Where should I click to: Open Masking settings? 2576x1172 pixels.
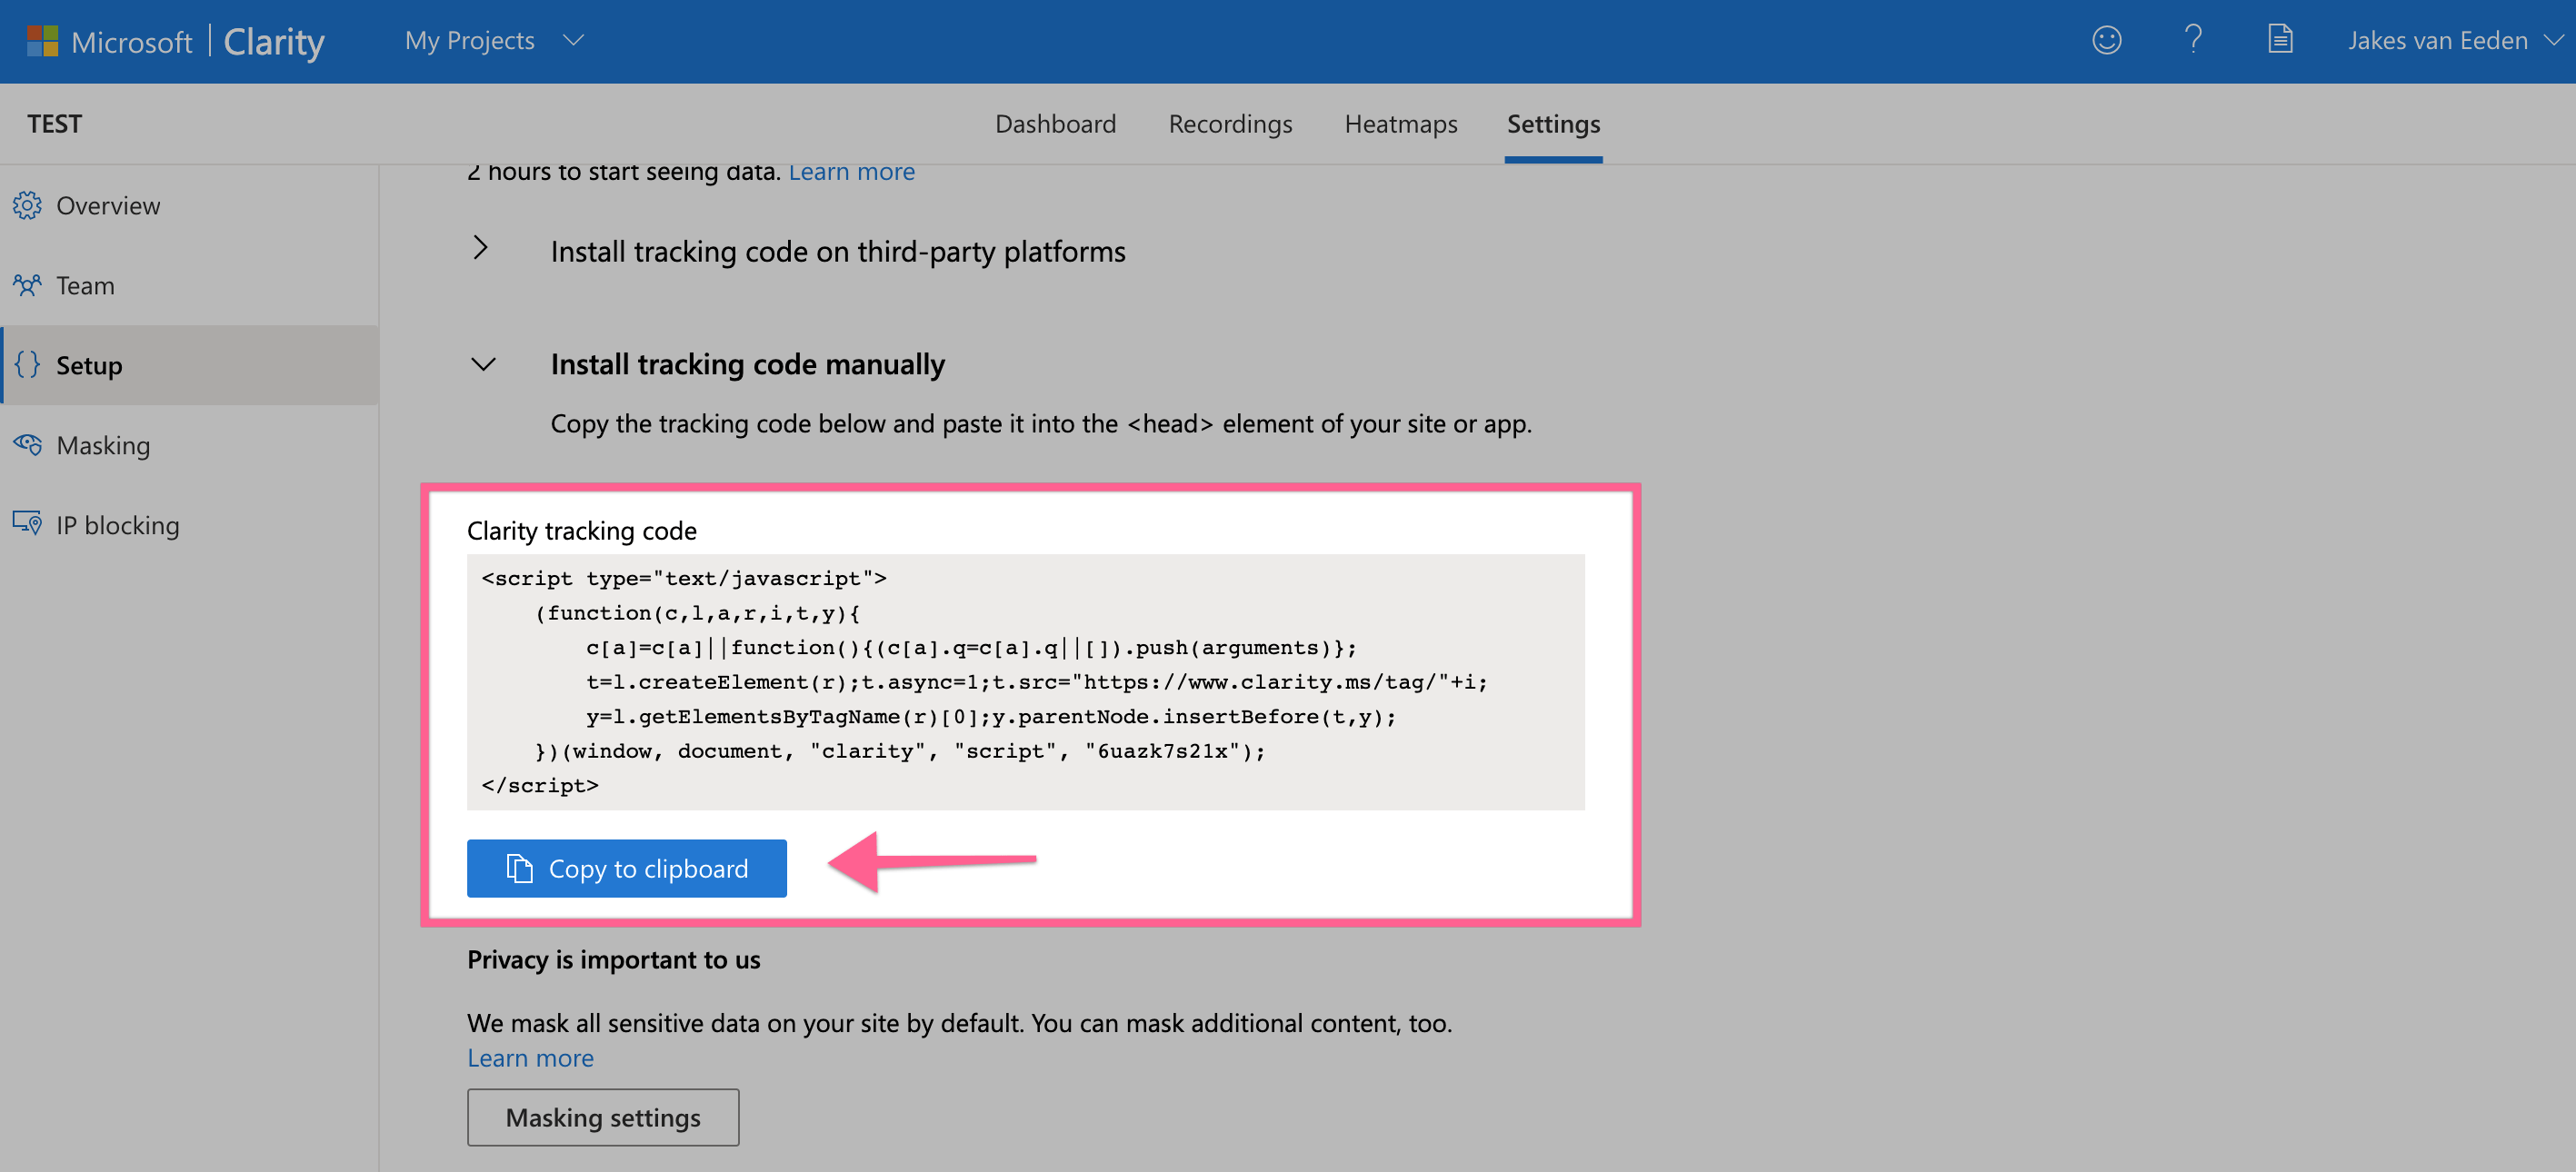pyautogui.click(x=602, y=1117)
